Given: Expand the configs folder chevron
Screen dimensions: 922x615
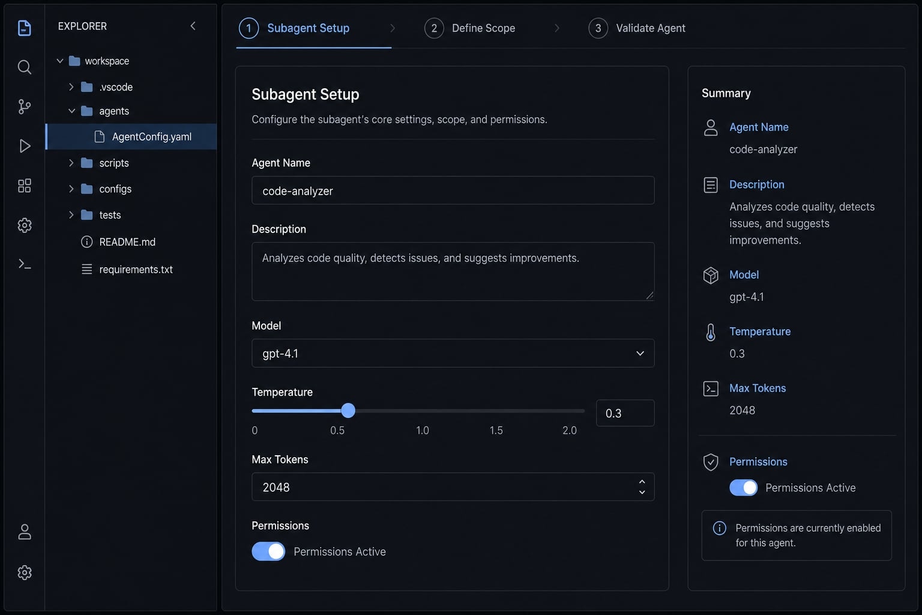Looking at the screenshot, I should (71, 189).
